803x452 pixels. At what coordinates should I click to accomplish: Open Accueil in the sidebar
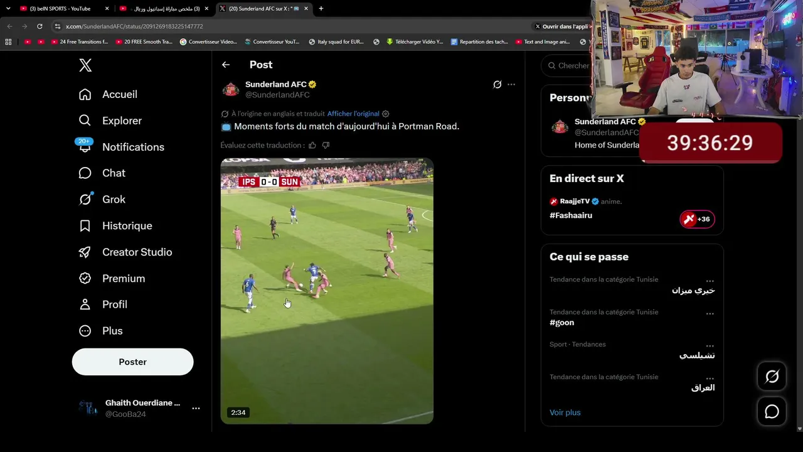click(108, 94)
